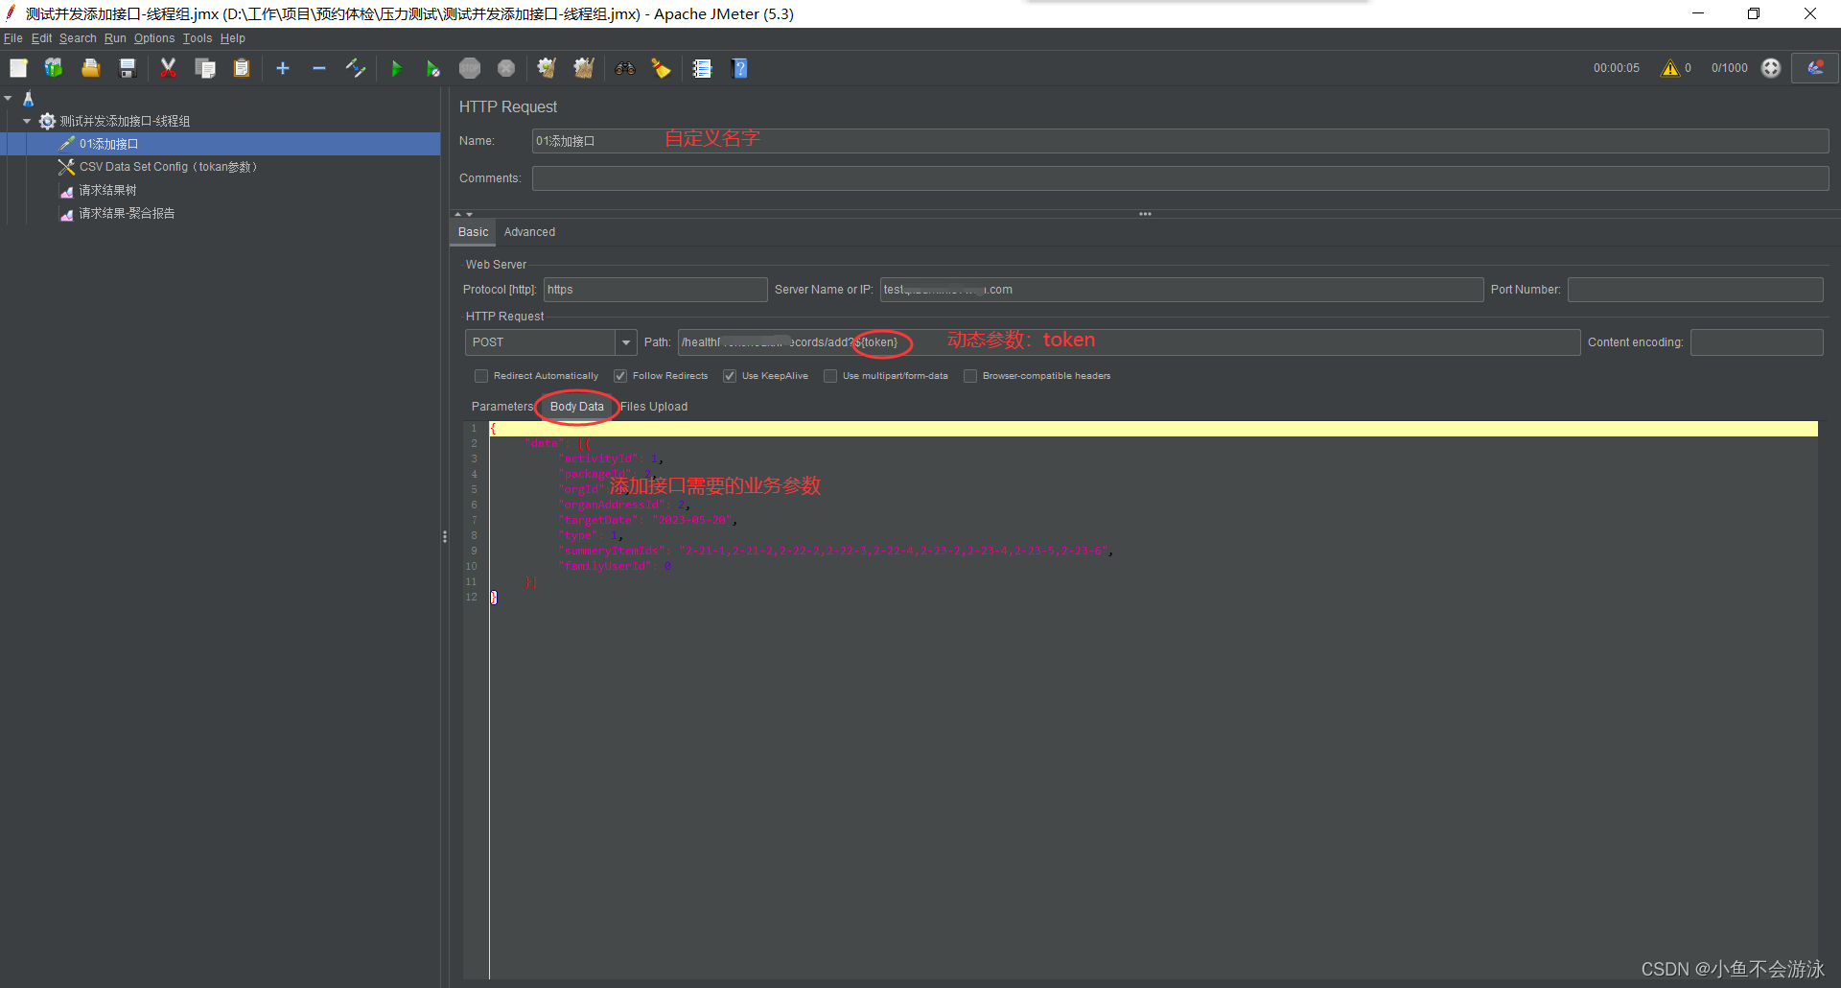Viewport: 1841px width, 988px height.
Task: Click the New test plan icon
Action: pyautogui.click(x=18, y=68)
